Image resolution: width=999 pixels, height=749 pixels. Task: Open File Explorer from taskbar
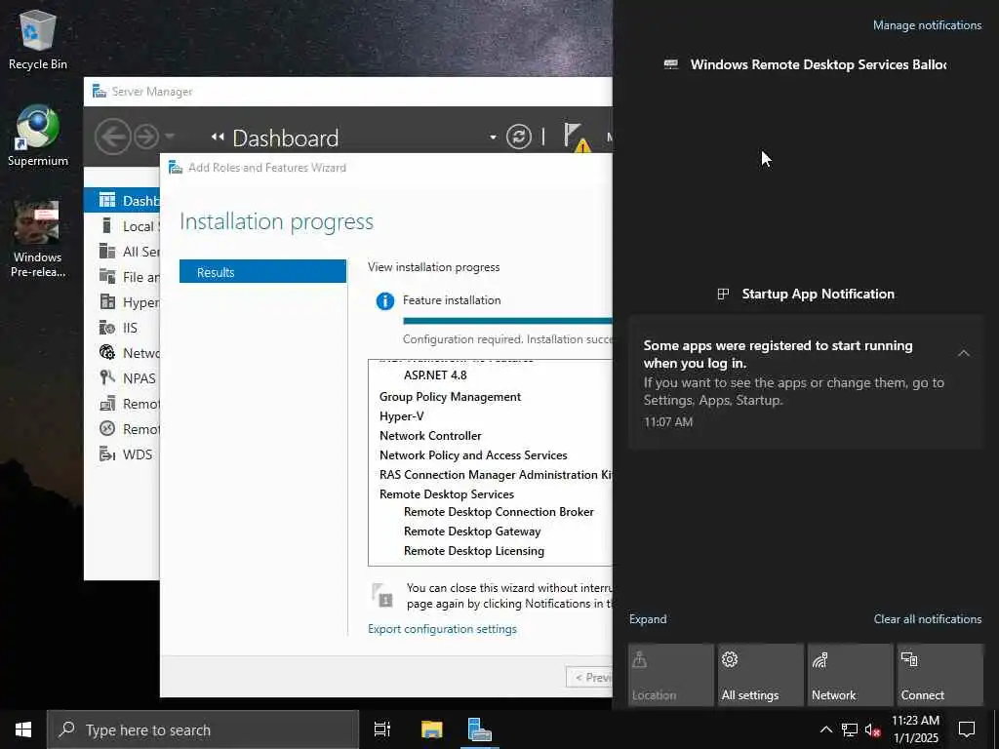point(431,729)
